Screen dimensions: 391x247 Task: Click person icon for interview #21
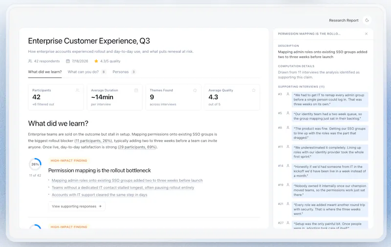[288, 204]
